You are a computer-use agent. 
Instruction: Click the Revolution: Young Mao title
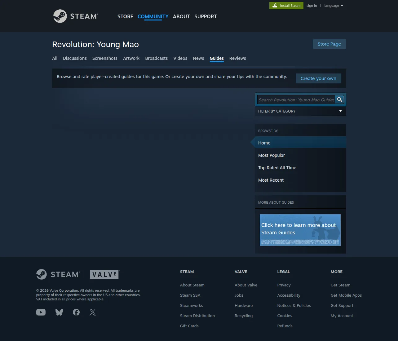click(95, 44)
